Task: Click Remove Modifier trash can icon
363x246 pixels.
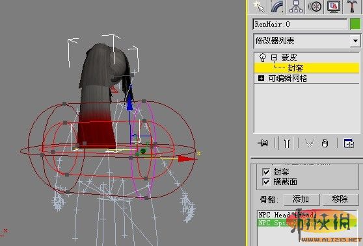Action: click(325, 143)
